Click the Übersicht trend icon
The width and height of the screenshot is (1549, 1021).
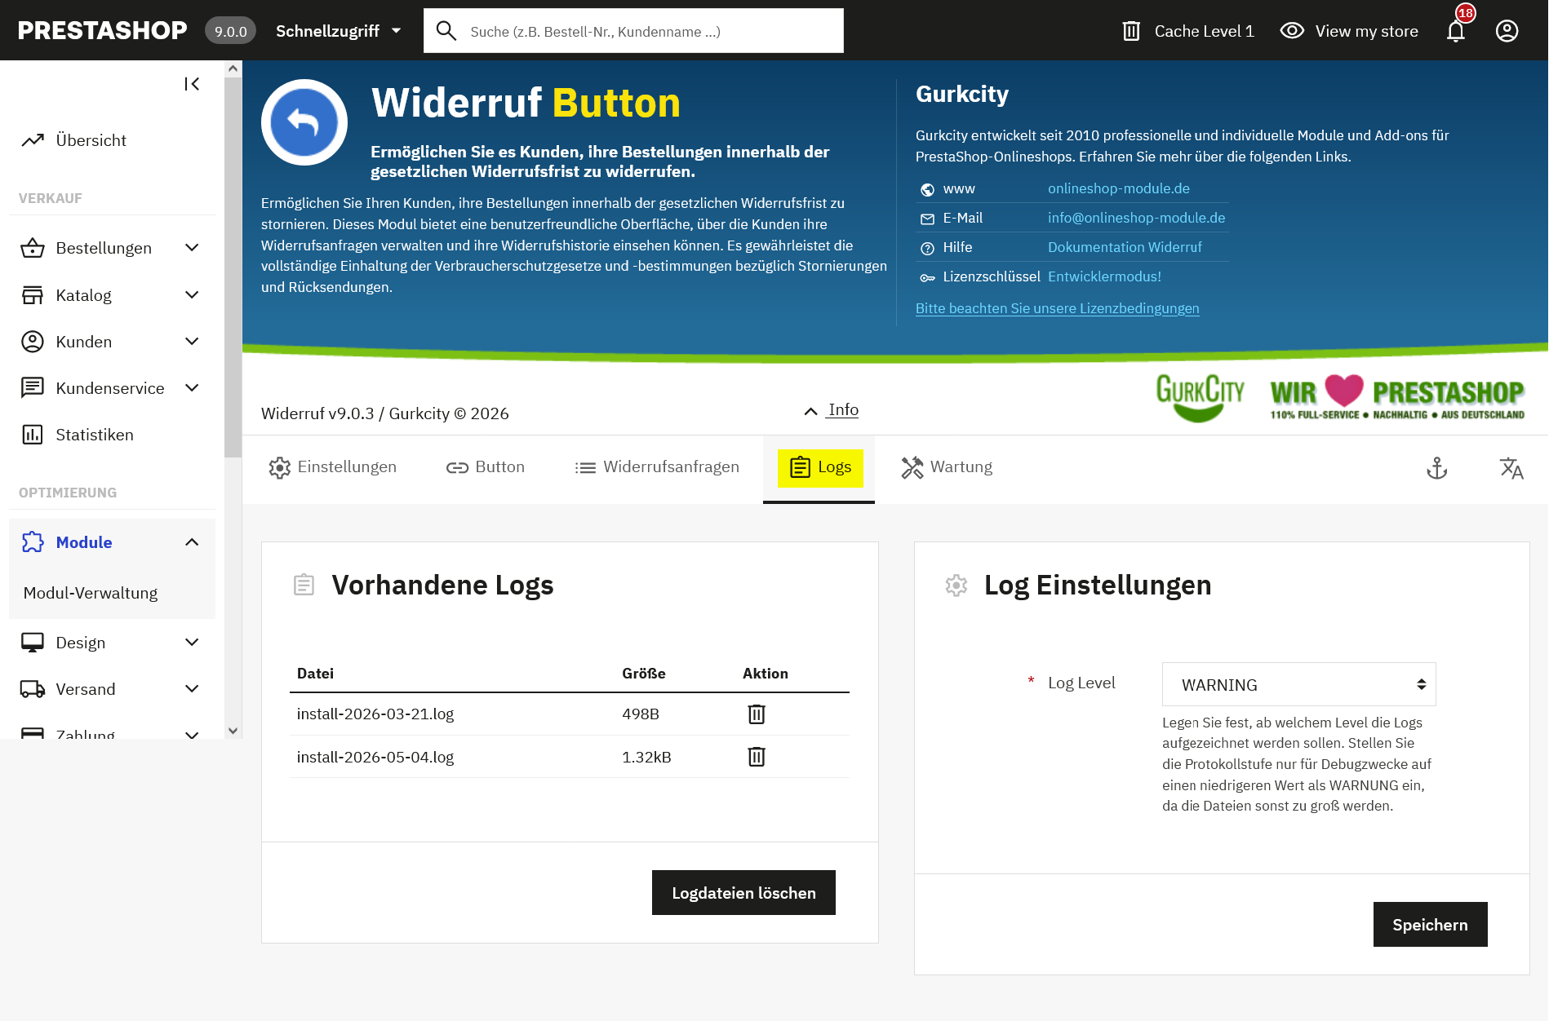pos(33,140)
